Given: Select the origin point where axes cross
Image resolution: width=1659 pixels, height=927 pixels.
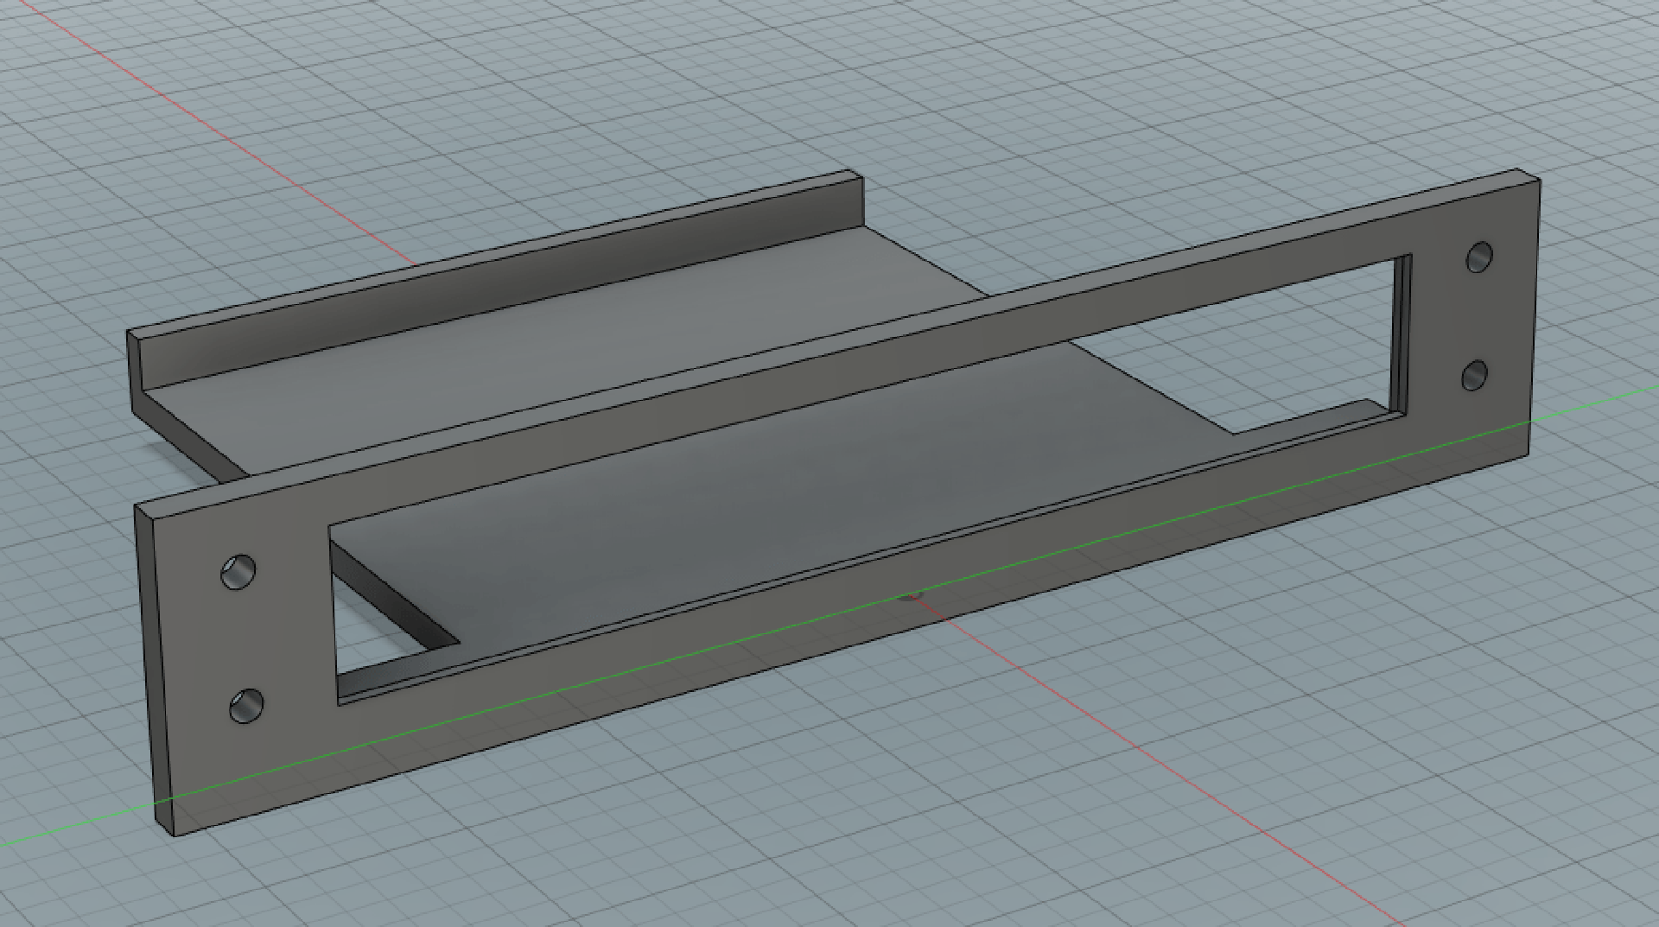Looking at the screenshot, I should coord(909,596).
